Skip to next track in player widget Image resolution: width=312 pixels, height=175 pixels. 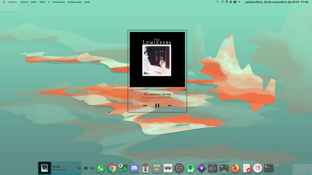pyautogui.click(x=170, y=106)
